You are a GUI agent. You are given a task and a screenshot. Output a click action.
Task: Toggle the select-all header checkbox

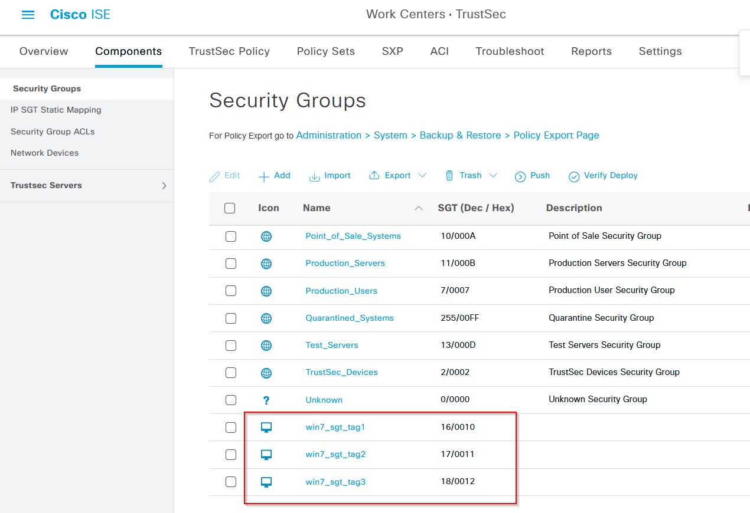pos(230,208)
